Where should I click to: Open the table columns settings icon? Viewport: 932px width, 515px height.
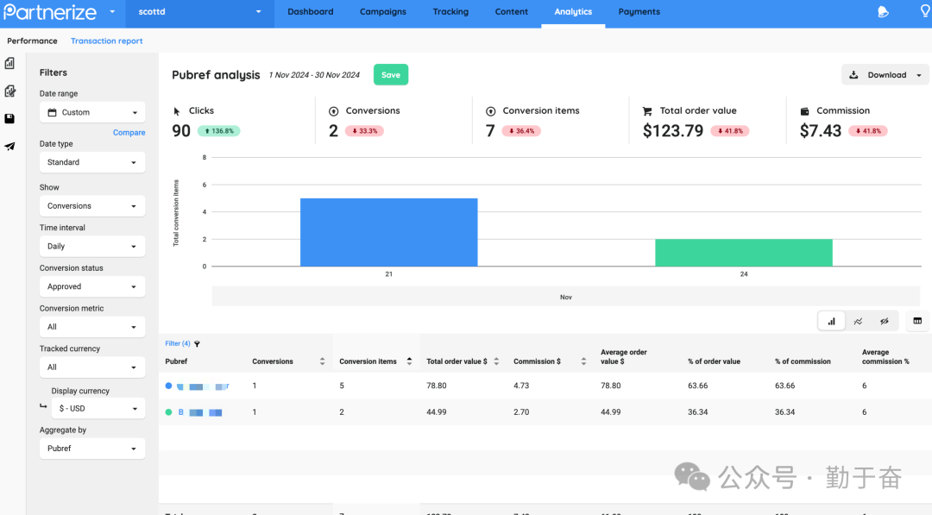pos(917,321)
